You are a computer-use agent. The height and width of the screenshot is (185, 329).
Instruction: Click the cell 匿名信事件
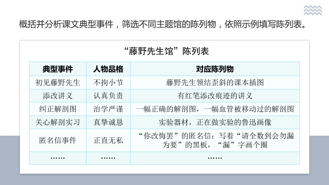pos(58,140)
